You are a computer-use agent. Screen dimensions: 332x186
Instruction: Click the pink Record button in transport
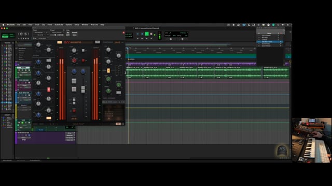pos(151,34)
